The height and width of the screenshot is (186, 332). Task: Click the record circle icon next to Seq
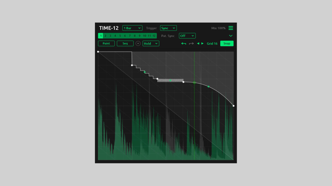pos(138,43)
